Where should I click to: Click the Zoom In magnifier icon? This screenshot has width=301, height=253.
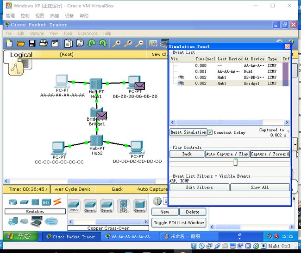pyautogui.click(x=117, y=44)
